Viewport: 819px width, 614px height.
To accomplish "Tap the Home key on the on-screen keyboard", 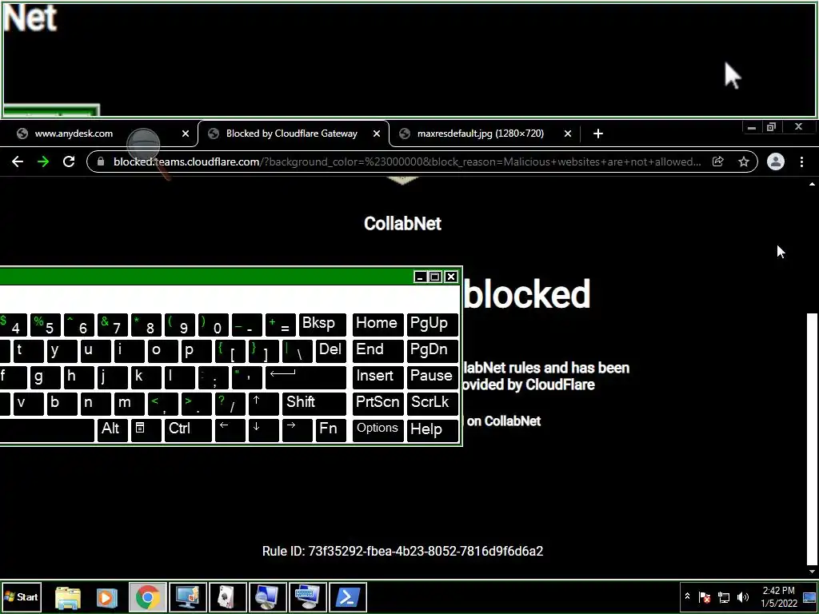I will click(x=378, y=325).
